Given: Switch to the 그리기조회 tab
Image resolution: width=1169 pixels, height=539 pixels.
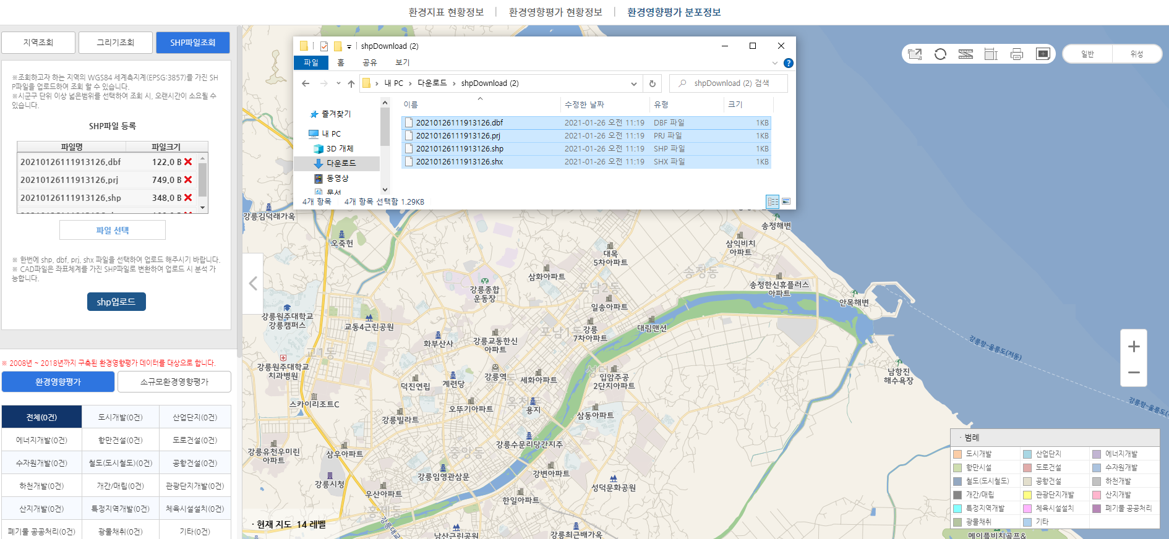Looking at the screenshot, I should pyautogui.click(x=116, y=43).
